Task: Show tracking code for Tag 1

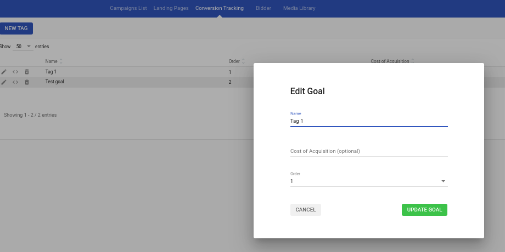Action: pyautogui.click(x=15, y=72)
